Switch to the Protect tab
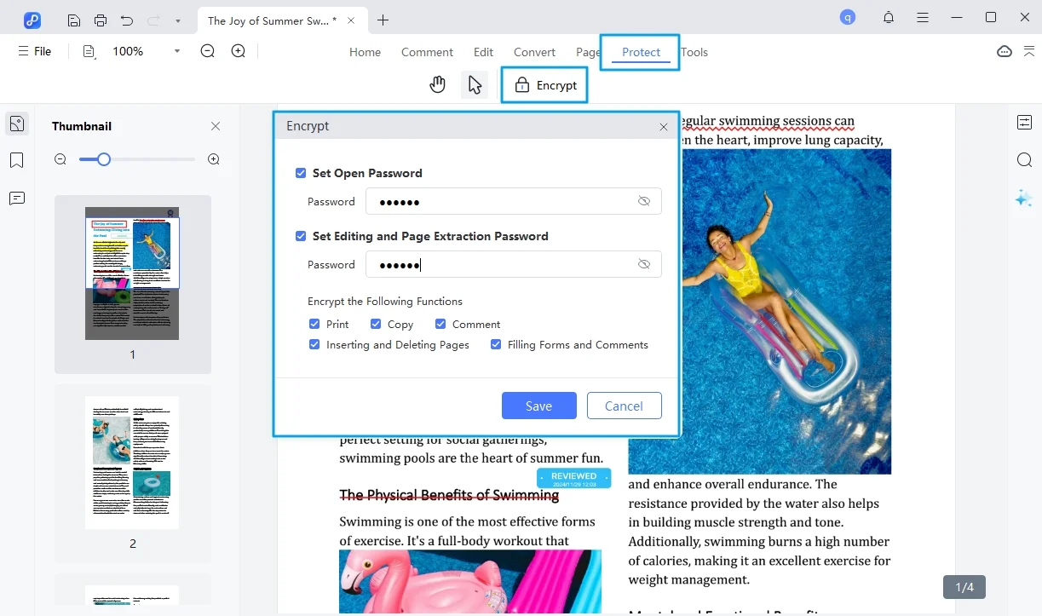1042x616 pixels. [x=641, y=52]
